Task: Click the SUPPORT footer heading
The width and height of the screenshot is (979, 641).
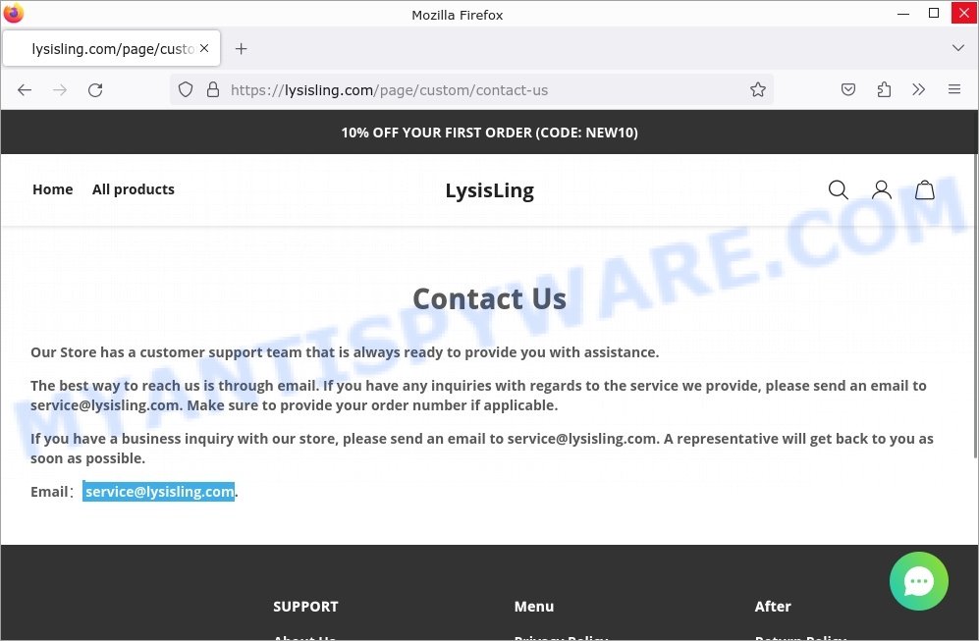Action: [305, 607]
